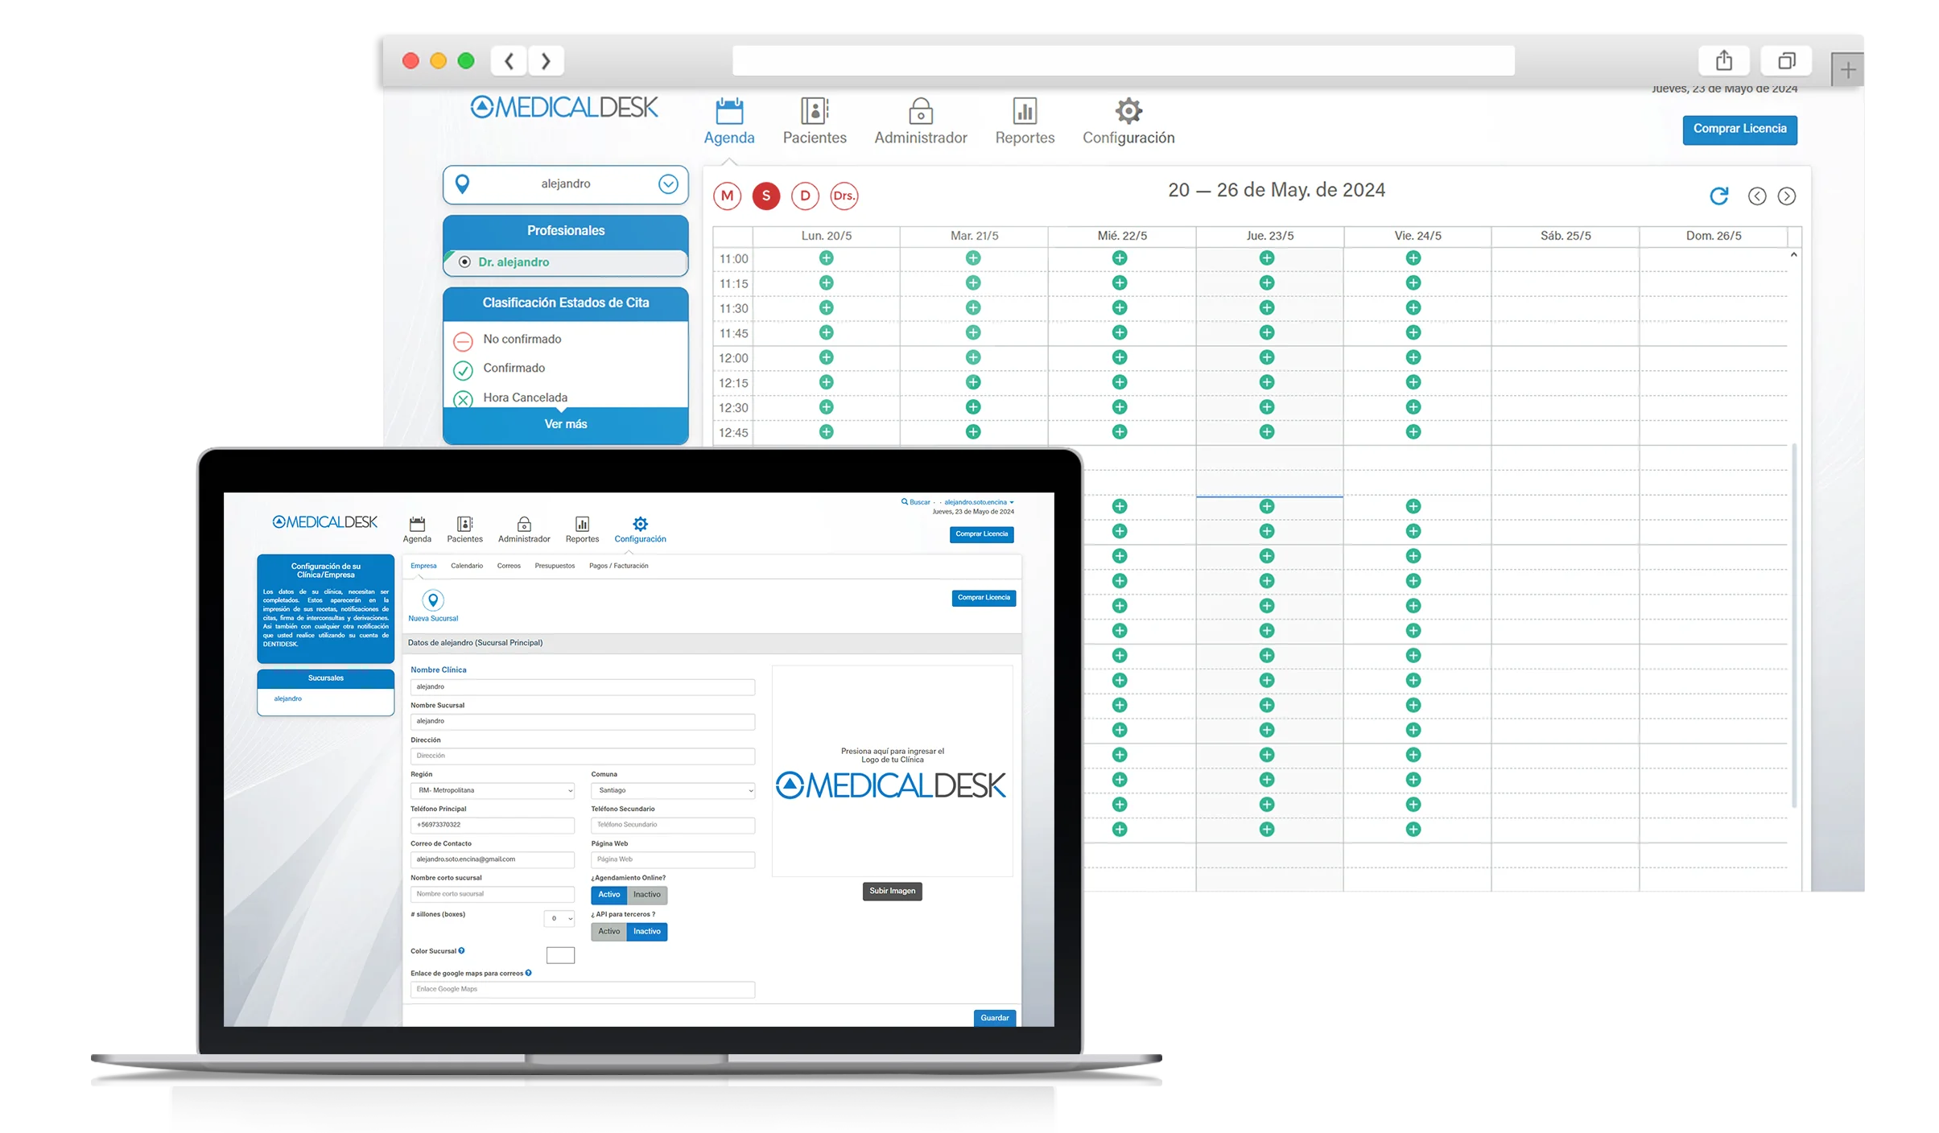The width and height of the screenshot is (1939, 1133).
Task: Open the Región dropdown on laptop
Action: pos(493,790)
